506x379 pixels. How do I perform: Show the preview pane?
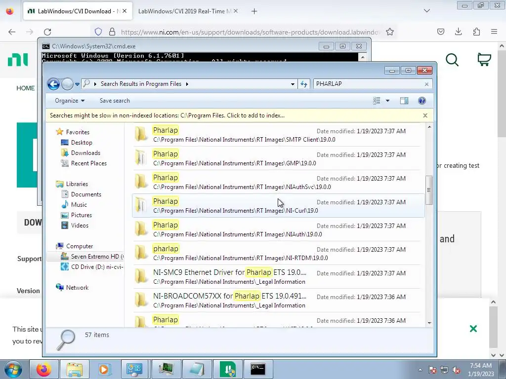pyautogui.click(x=404, y=101)
